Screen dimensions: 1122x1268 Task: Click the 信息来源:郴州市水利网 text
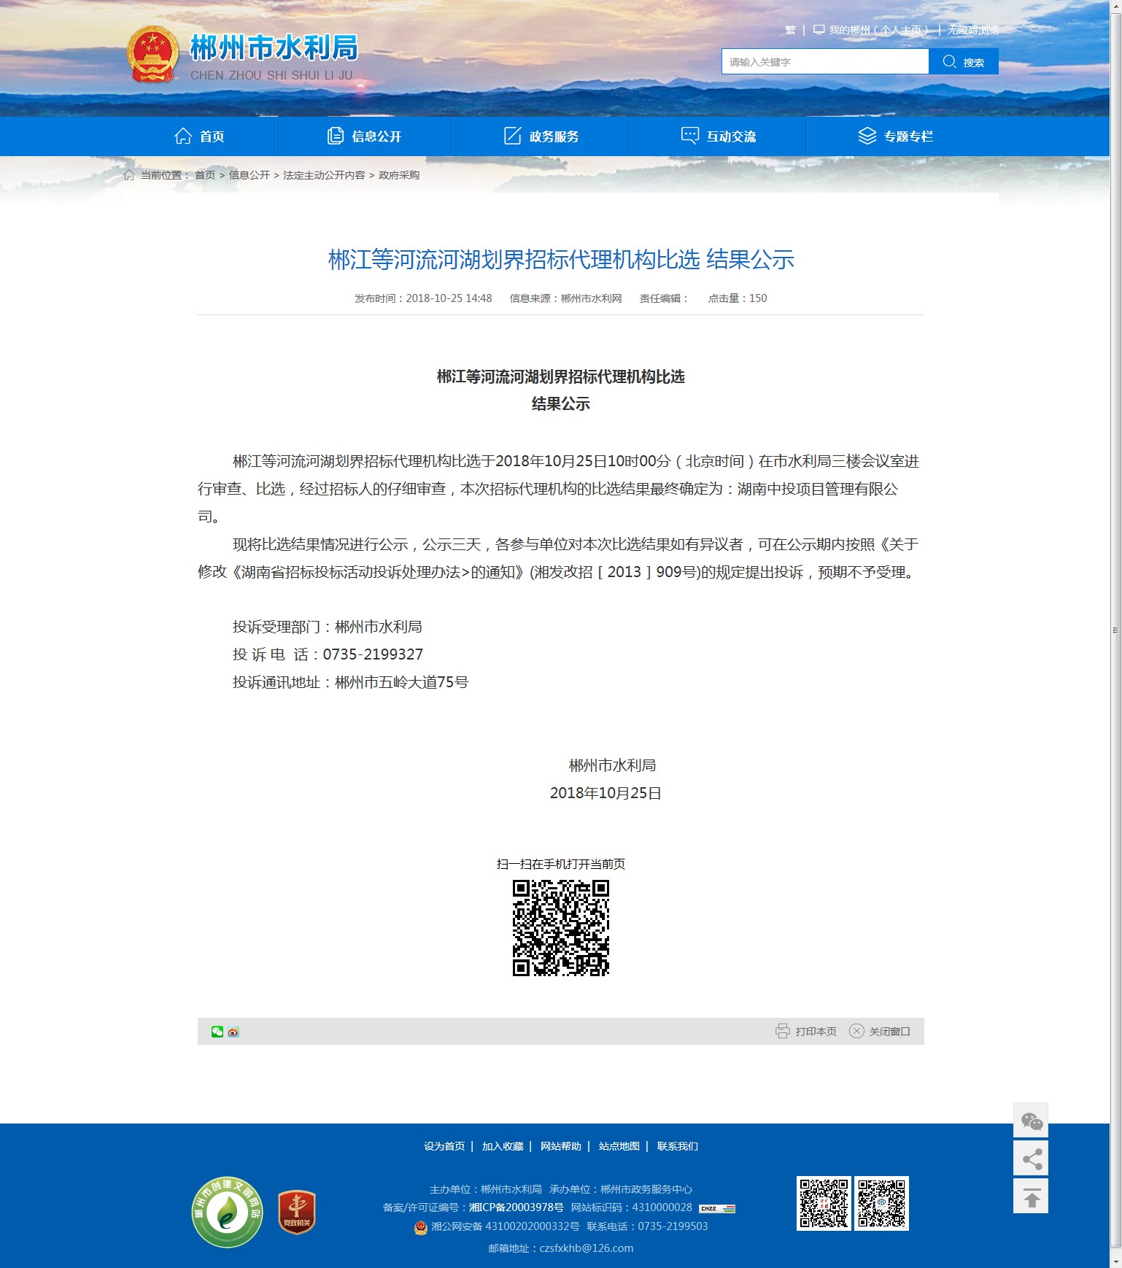click(566, 298)
